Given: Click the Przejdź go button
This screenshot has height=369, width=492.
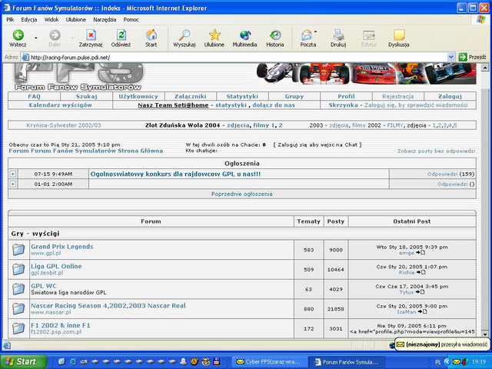Looking at the screenshot, I should [473, 57].
